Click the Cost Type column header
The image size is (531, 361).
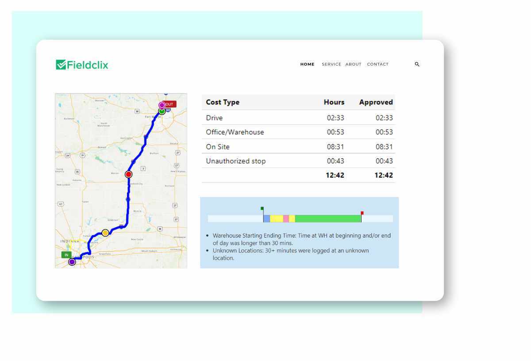[x=223, y=102]
